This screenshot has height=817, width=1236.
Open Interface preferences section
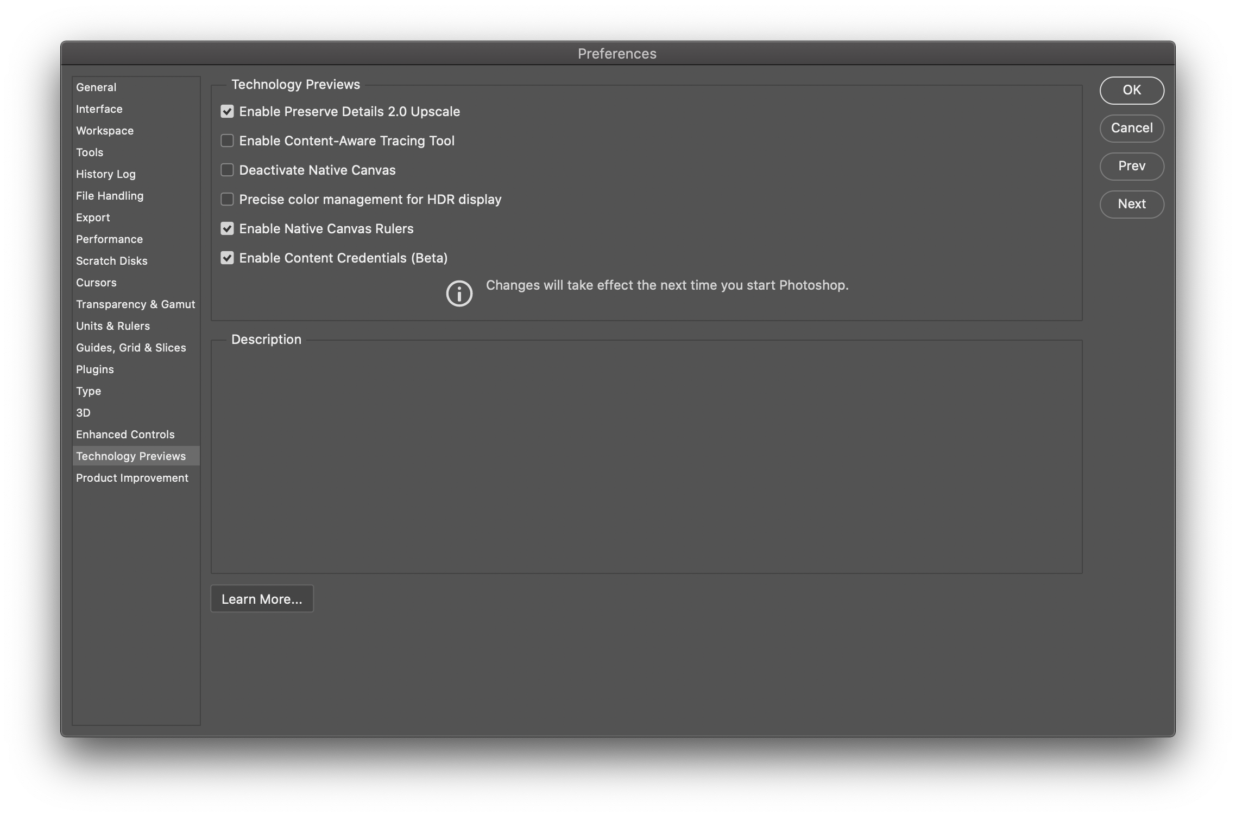[99, 108]
